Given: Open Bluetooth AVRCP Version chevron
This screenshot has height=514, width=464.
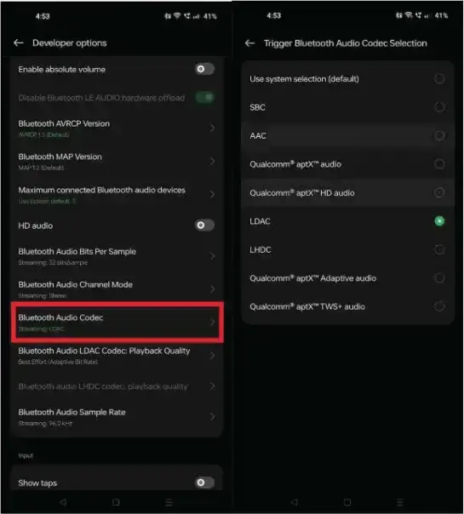Looking at the screenshot, I should 212,128.
